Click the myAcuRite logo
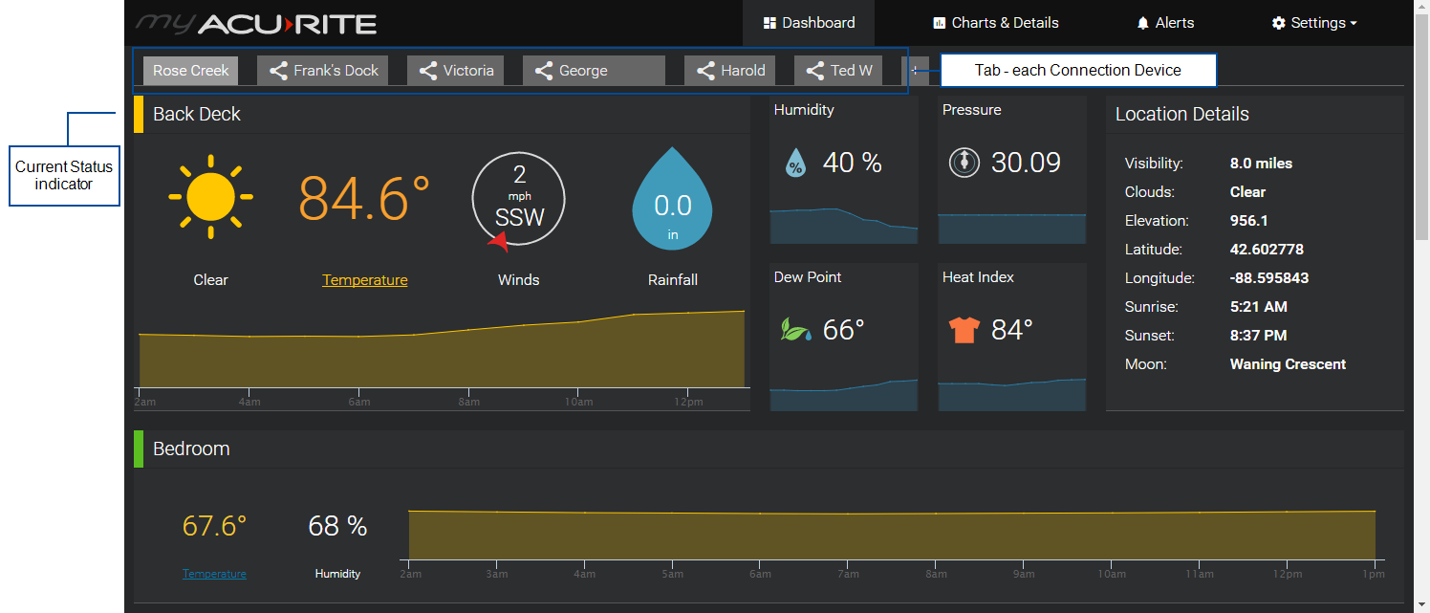The height and width of the screenshot is (613, 1430). click(x=255, y=23)
